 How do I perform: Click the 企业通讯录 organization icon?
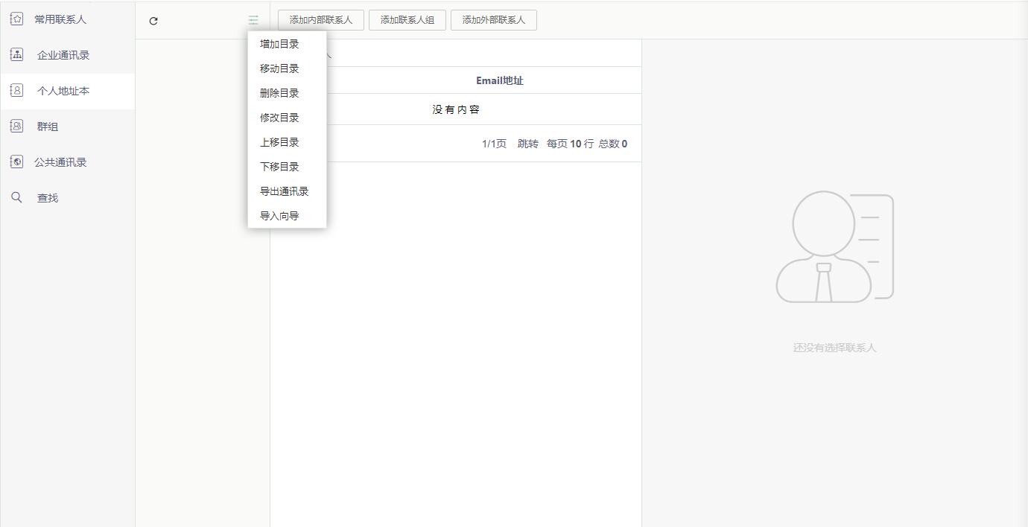click(x=16, y=55)
